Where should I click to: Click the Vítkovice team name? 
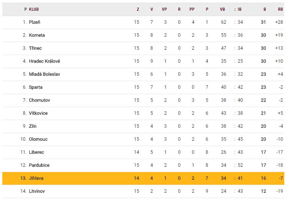(38, 113)
